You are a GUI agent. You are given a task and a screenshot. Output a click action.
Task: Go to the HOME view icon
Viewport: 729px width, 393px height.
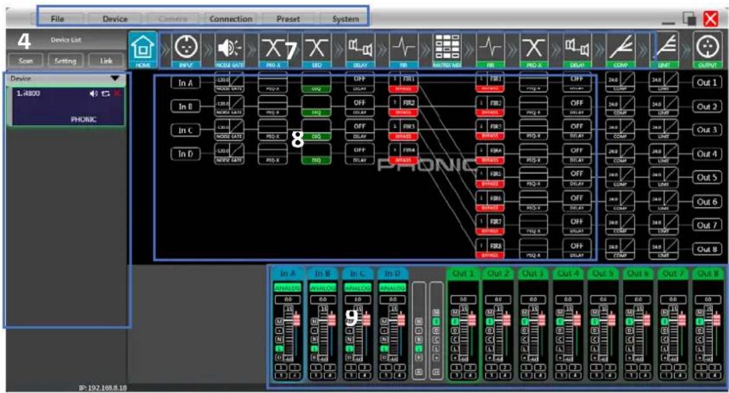pos(143,50)
